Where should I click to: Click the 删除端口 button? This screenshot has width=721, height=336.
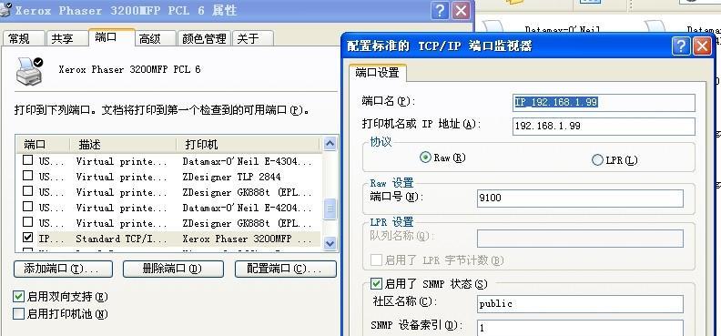click(x=173, y=269)
